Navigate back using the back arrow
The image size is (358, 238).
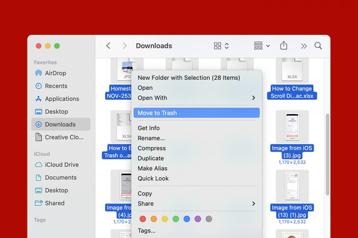108,46
